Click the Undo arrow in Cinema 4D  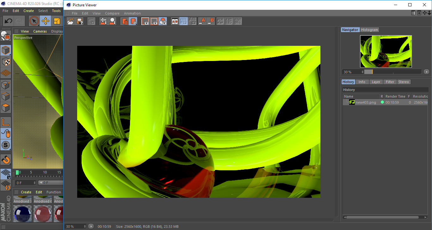(x=8, y=21)
